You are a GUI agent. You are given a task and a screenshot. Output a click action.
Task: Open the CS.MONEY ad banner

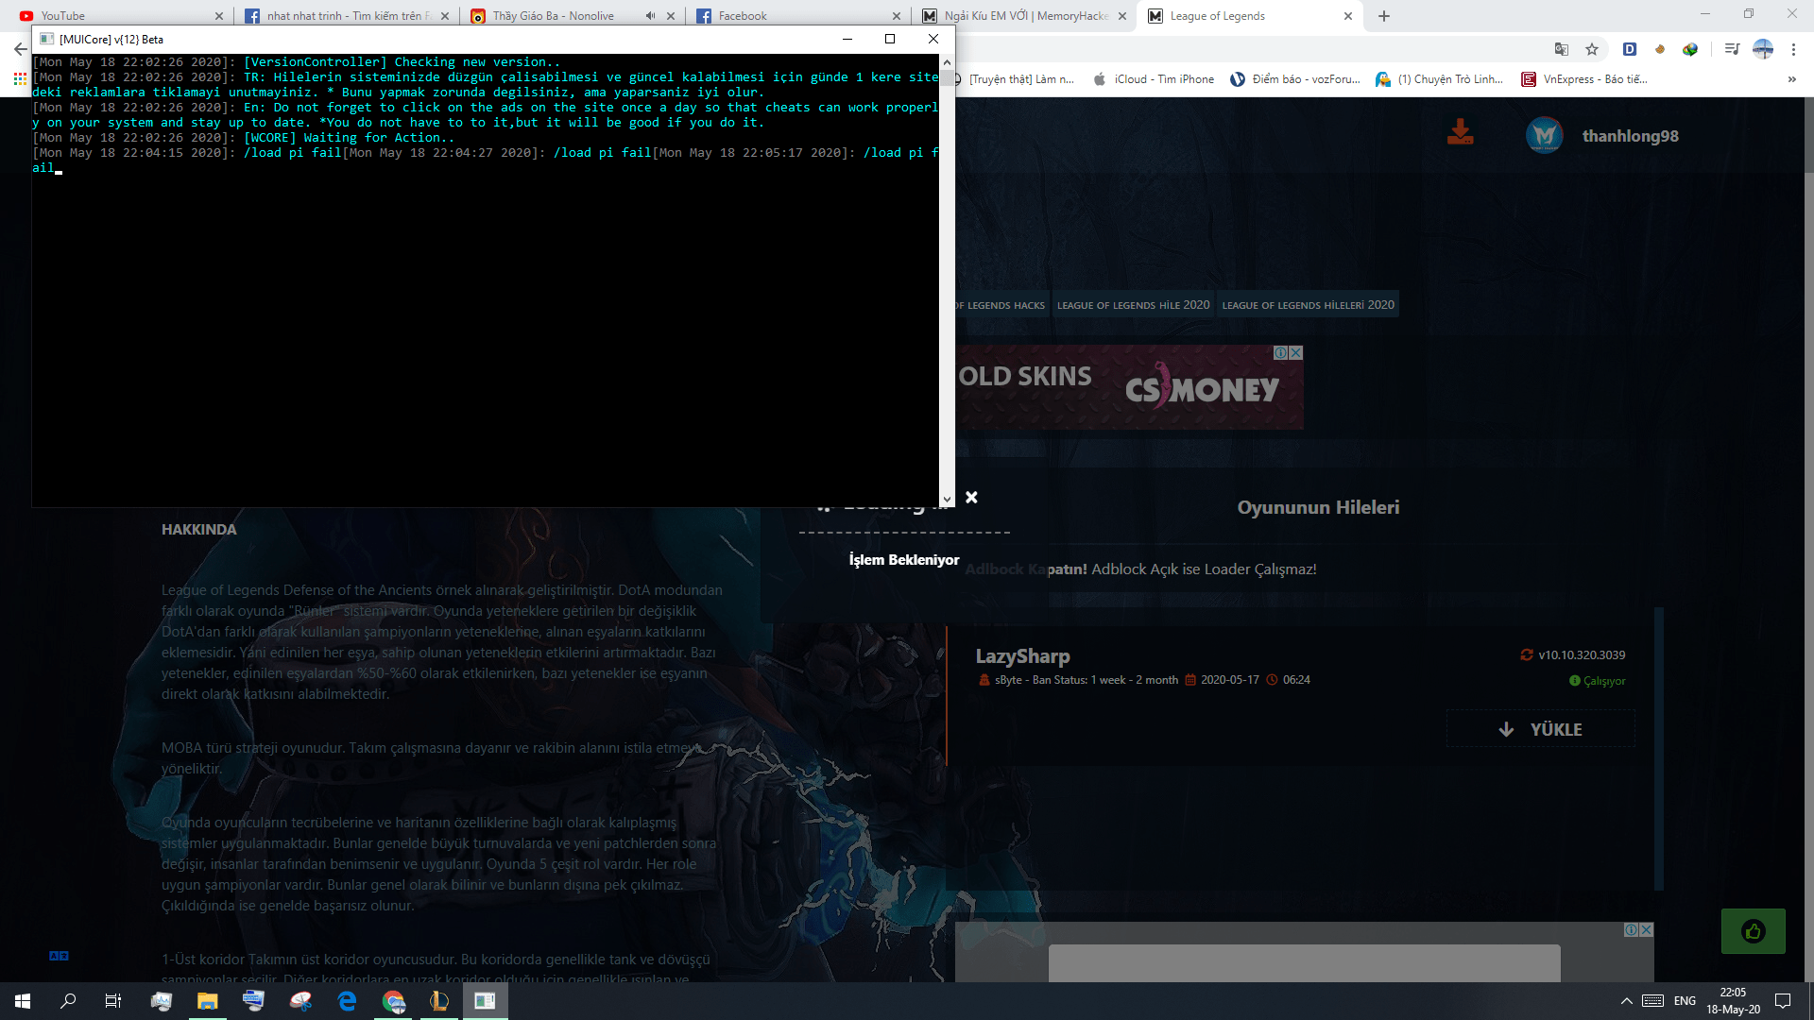(1129, 387)
